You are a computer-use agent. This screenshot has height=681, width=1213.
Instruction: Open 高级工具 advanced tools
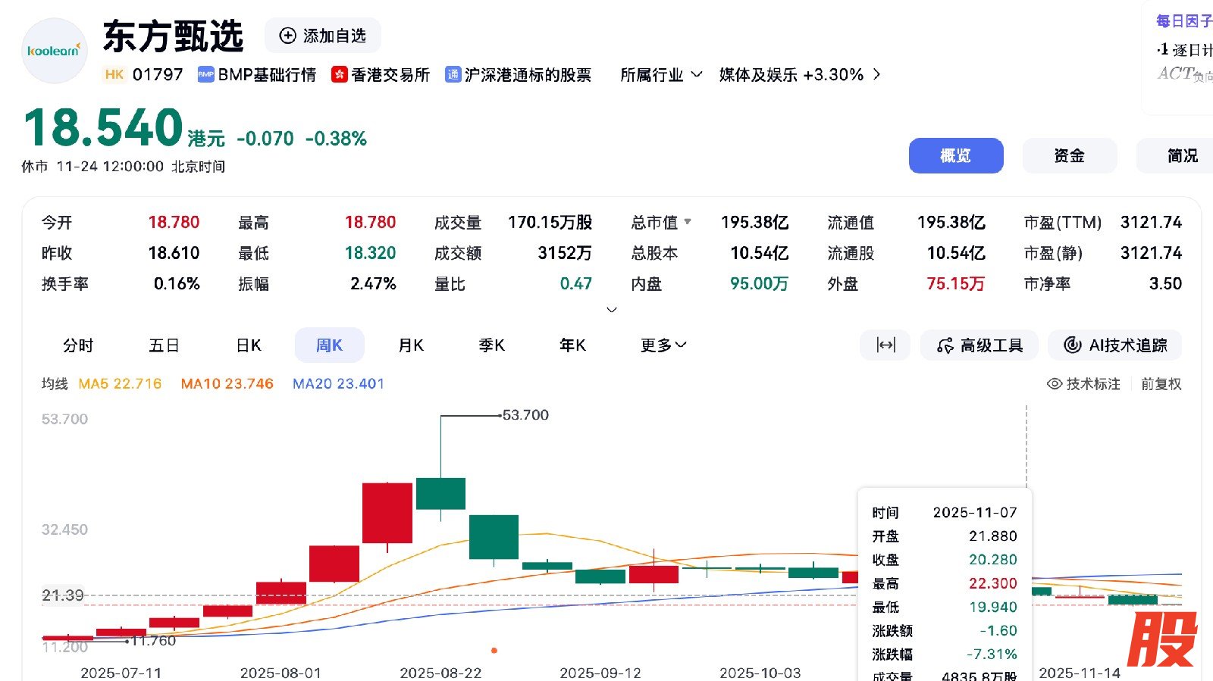point(981,345)
